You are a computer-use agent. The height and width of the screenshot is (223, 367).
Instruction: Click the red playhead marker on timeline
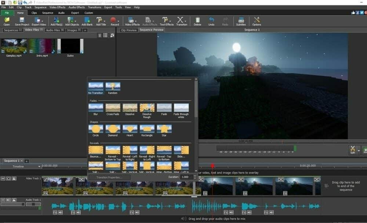click(212, 166)
